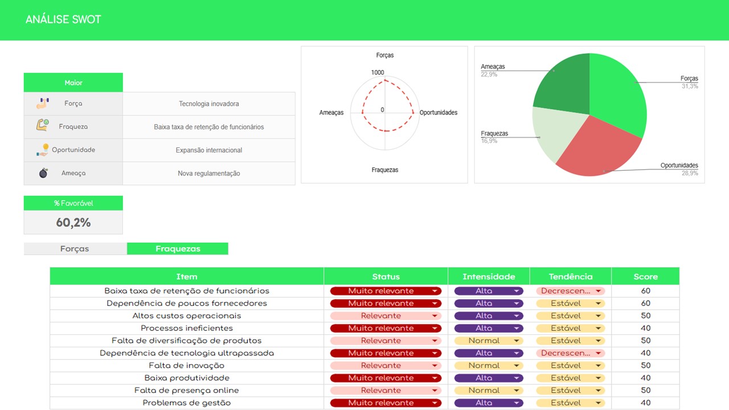Image resolution: width=729 pixels, height=410 pixels.
Task: Open Intensidade dropdown for Falta de presença online
Action: tap(489, 391)
